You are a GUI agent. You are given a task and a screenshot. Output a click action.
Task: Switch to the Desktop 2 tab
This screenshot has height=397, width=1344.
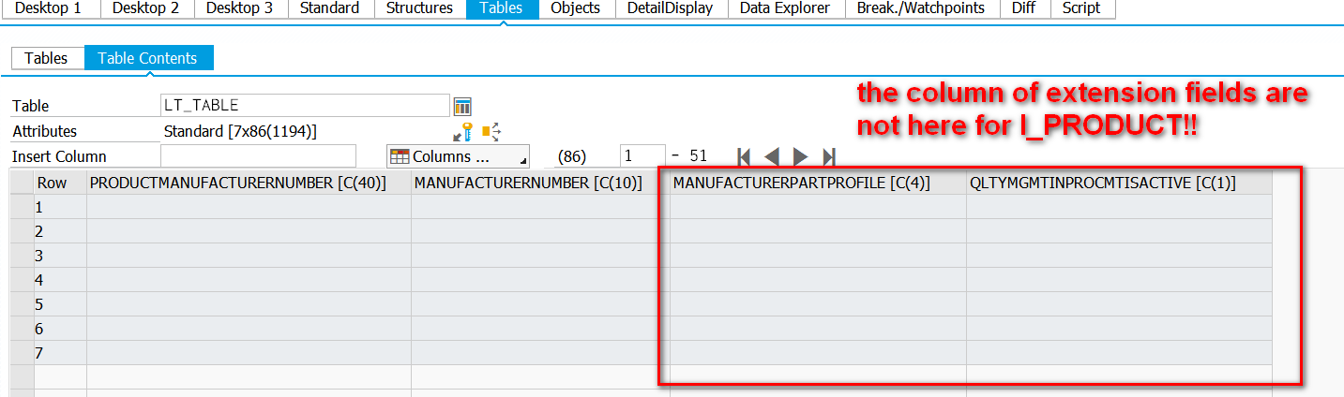point(145,8)
